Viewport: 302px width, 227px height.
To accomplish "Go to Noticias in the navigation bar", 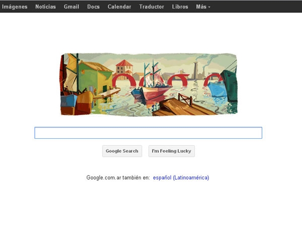I will pyautogui.click(x=45, y=7).
